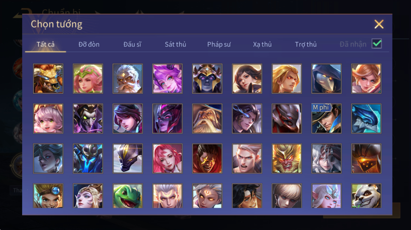Select the green chameleon hero portrait

(127, 196)
